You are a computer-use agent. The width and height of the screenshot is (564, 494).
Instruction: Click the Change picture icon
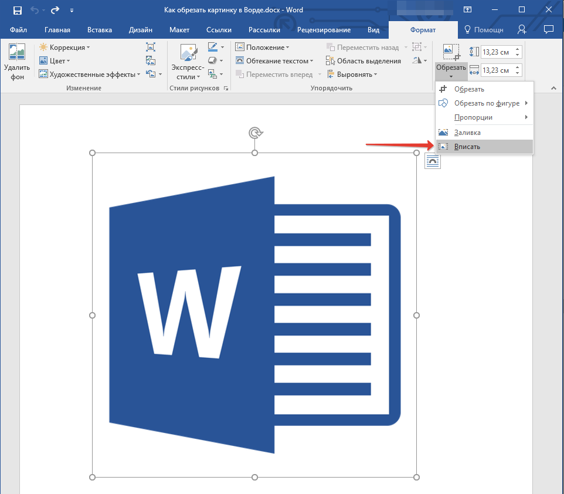tap(150, 60)
